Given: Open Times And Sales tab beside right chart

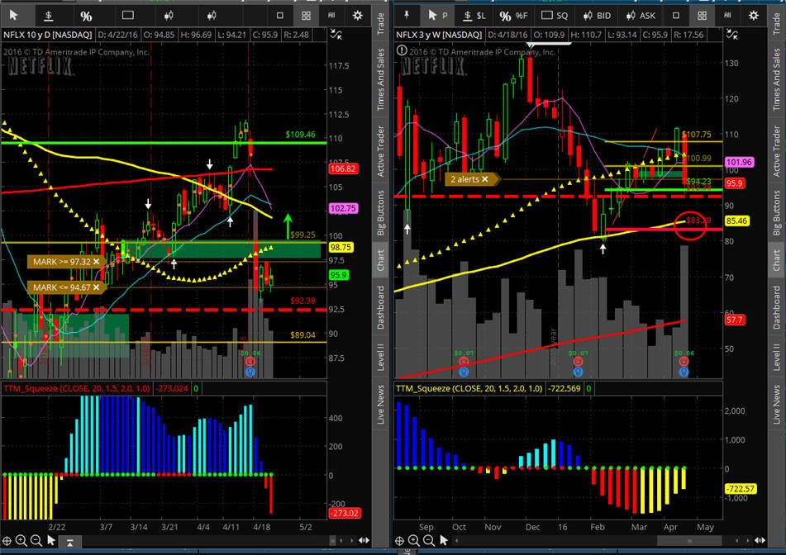Looking at the screenshot, I should 777,79.
